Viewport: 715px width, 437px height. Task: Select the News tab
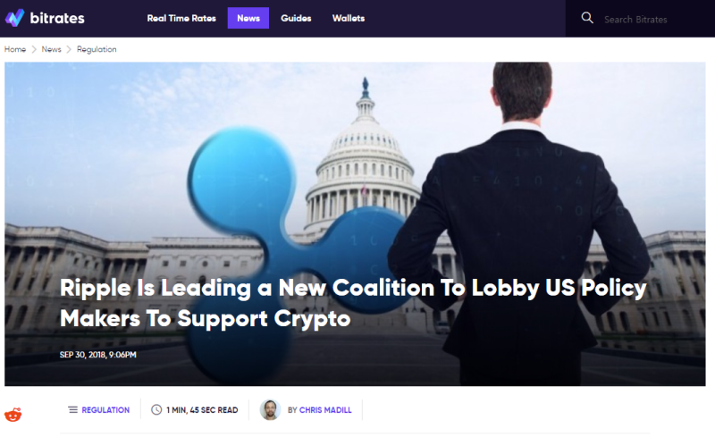point(248,18)
